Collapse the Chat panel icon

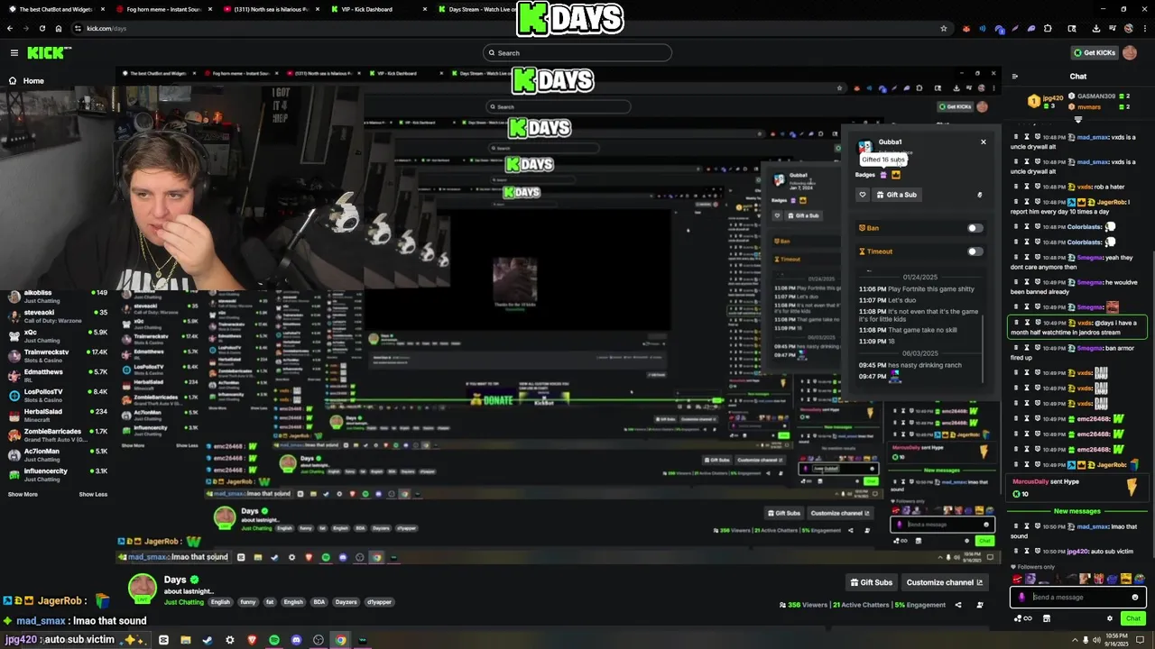(x=1015, y=77)
